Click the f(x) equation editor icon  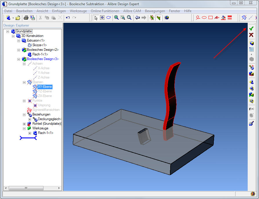pos(251,109)
